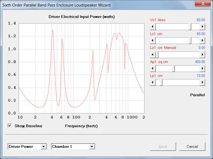Click the Lo1 cm slider thumb
213x159 pixels.
tap(157, 55)
